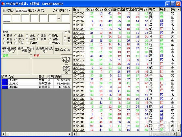The width and height of the screenshot is (182, 137).
Task: Click the 杀码 results panel
Action: (x=47, y=66)
